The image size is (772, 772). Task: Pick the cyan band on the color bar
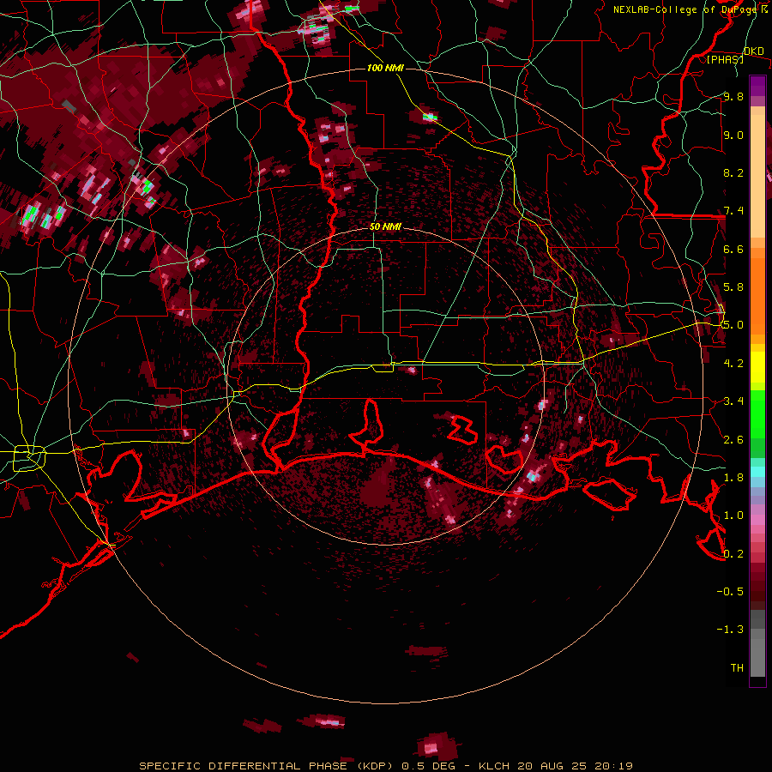pos(757,472)
